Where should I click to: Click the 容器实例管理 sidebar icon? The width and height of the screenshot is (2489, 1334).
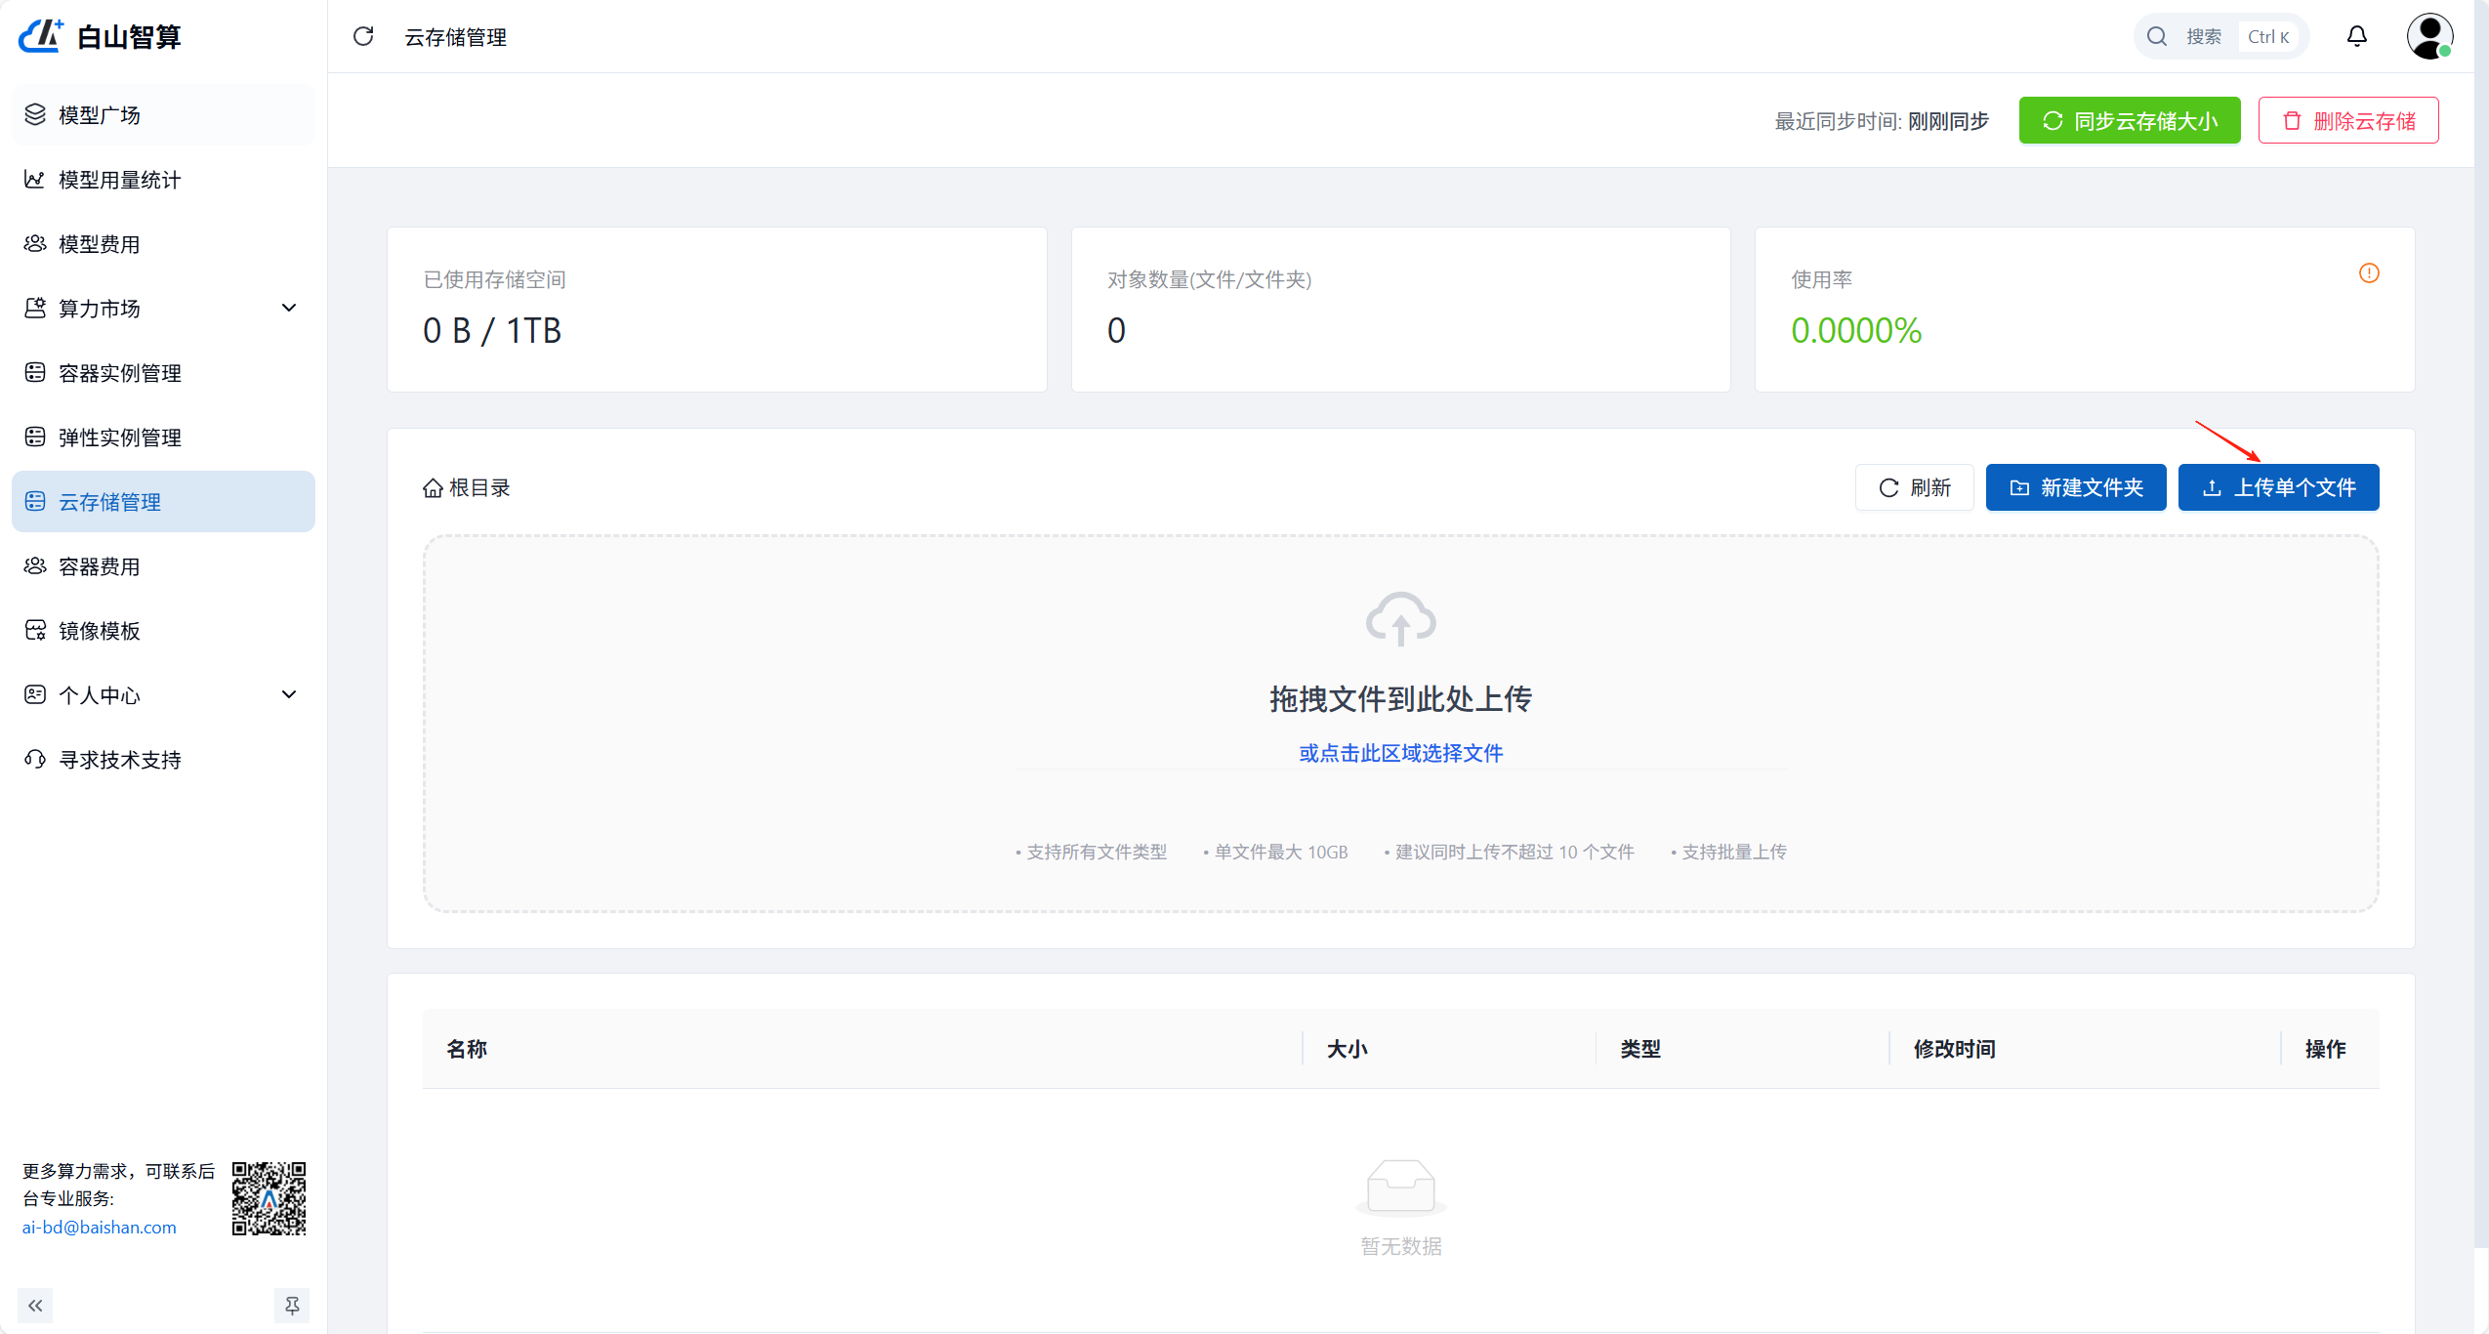click(x=35, y=372)
